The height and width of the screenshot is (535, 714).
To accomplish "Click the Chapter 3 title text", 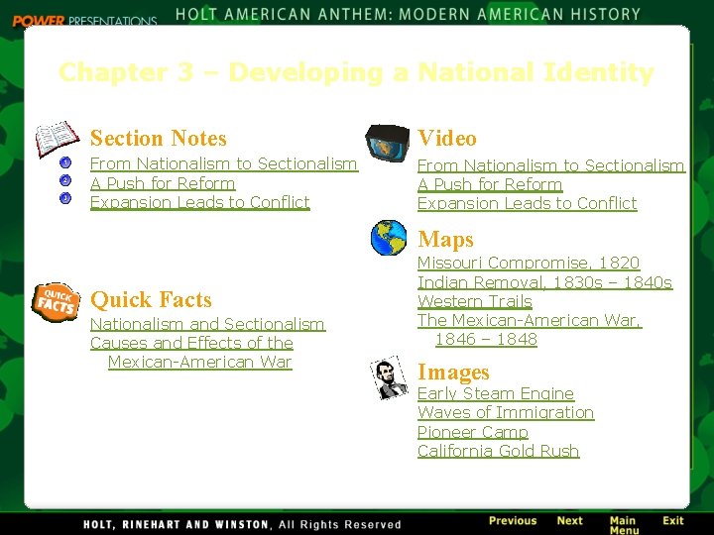I will [x=357, y=72].
